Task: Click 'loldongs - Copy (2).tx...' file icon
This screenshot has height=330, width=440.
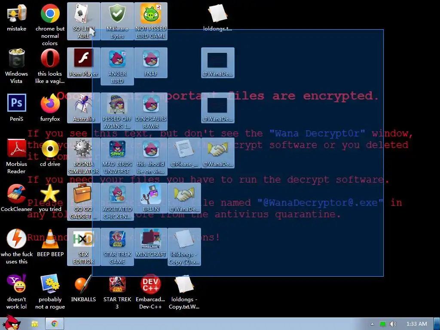Action: point(184,247)
